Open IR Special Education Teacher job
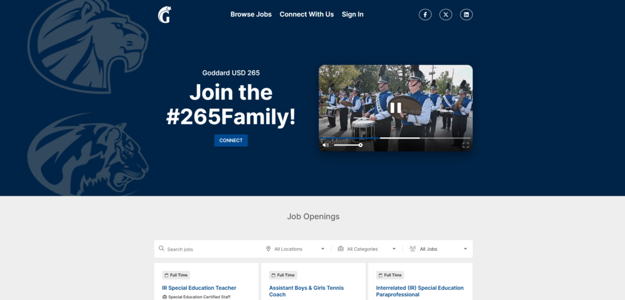The height and width of the screenshot is (300, 625). (x=200, y=288)
